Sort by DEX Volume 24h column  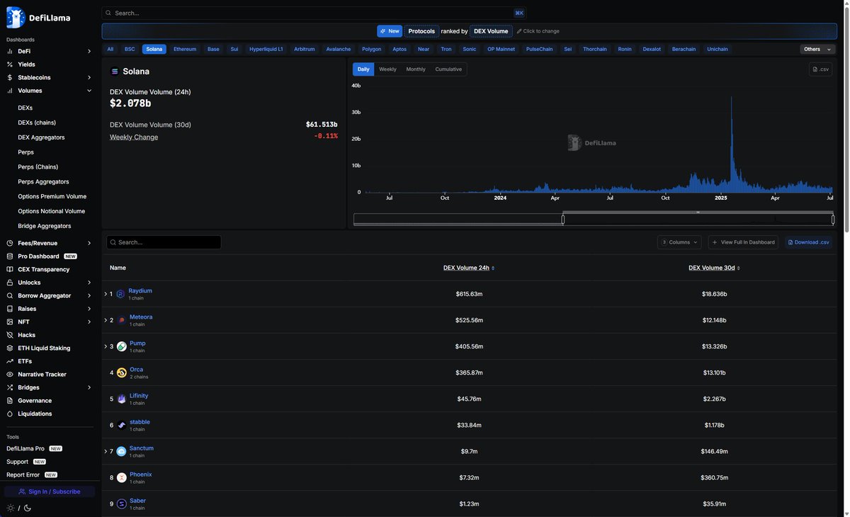click(x=469, y=268)
